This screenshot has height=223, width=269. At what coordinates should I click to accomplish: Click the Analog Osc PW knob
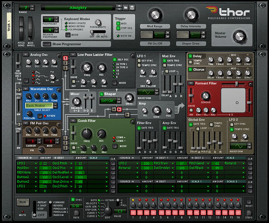click(x=52, y=77)
